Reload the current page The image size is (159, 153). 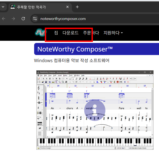pos(23,19)
